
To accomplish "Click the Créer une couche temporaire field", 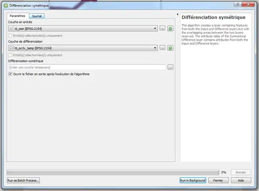I will click(x=87, y=67).
